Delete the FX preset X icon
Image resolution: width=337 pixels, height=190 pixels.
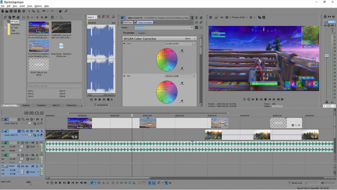pyautogui.click(x=201, y=28)
